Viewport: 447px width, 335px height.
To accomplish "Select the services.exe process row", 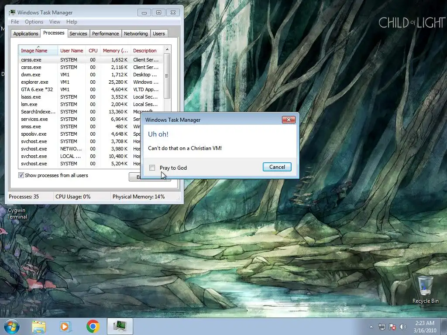I will click(80, 119).
